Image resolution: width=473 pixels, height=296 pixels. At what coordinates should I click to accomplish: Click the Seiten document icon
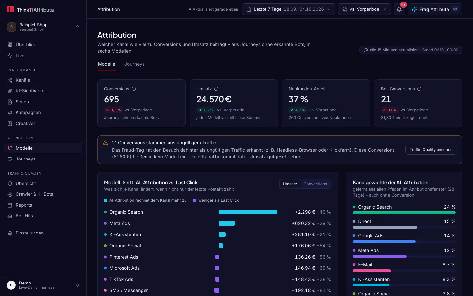pyautogui.click(x=10, y=102)
